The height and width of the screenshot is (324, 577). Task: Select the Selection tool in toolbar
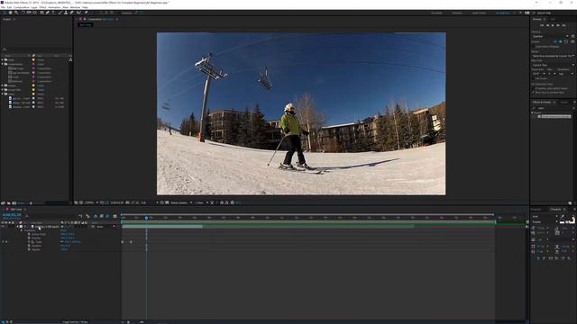click(x=5, y=13)
